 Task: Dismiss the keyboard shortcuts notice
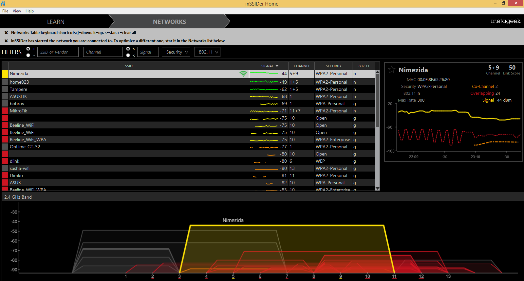(x=6, y=33)
